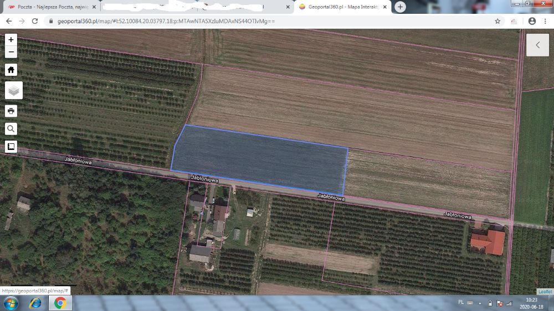Click leftmost Jabłoniowa street label
The width and height of the screenshot is (554, 311).
click(x=78, y=161)
